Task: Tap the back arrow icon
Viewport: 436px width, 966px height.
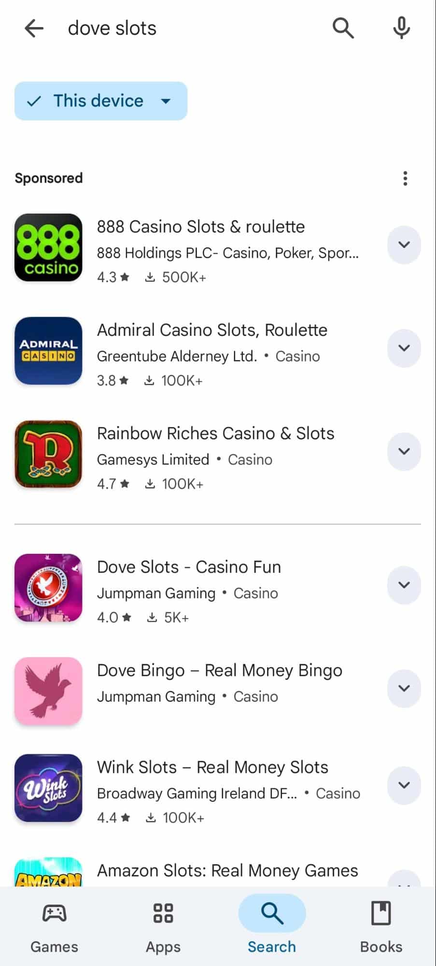Action: [34, 29]
